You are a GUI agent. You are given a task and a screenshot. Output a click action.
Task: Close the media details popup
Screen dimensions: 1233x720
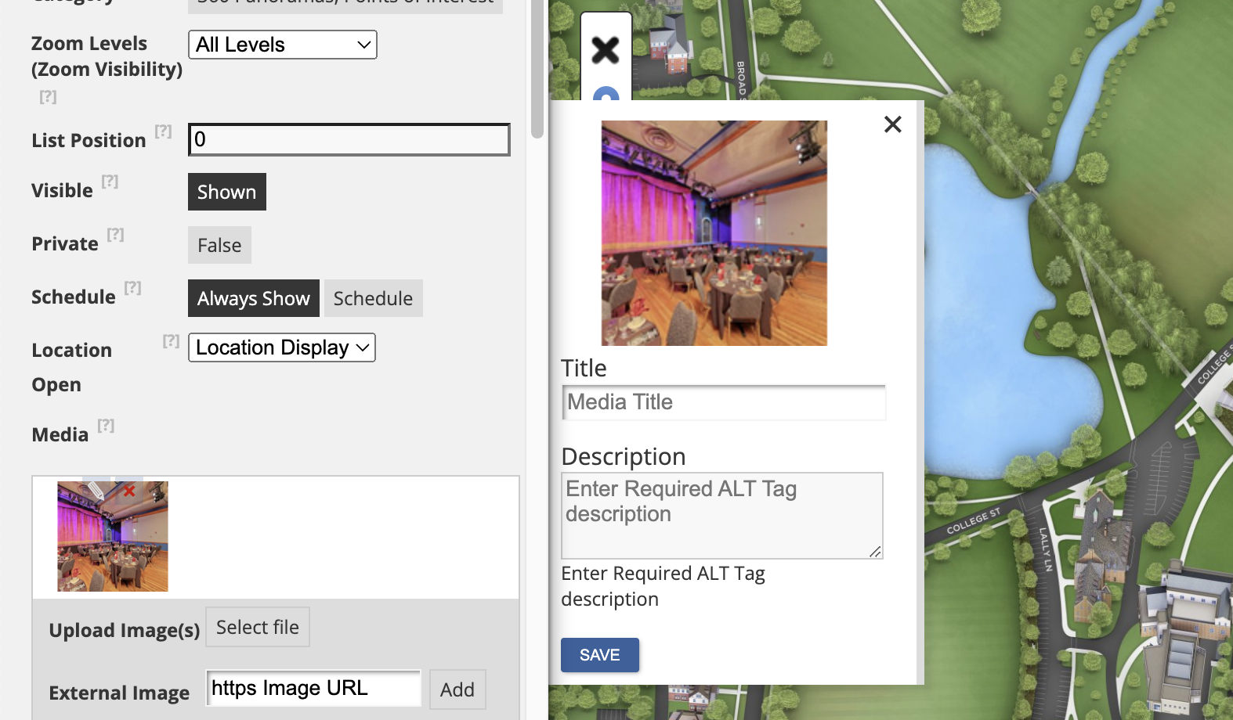(x=892, y=124)
